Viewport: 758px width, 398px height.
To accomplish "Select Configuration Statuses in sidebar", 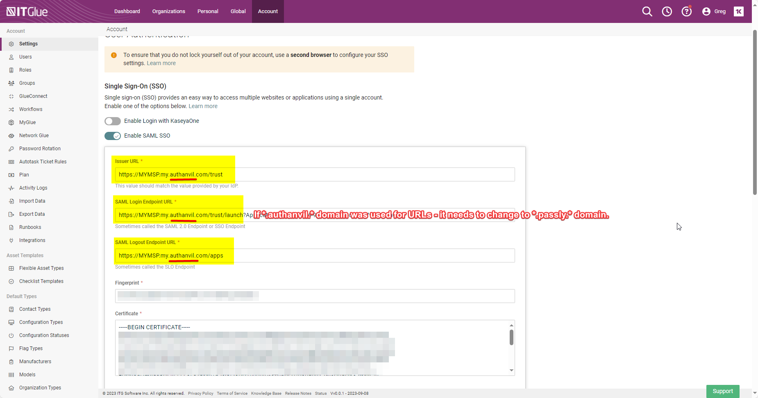I will 44,335.
